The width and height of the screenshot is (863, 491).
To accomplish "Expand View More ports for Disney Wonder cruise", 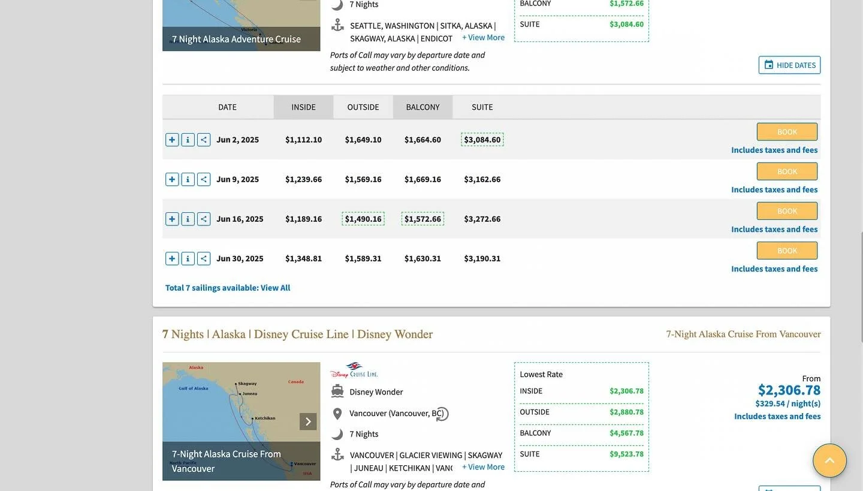I will tap(483, 467).
